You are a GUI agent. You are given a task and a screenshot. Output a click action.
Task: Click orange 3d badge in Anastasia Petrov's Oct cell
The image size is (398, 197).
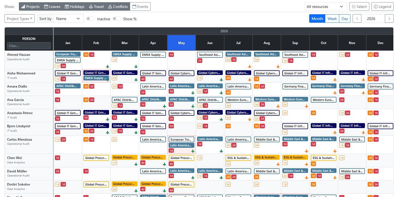[x=313, y=113]
